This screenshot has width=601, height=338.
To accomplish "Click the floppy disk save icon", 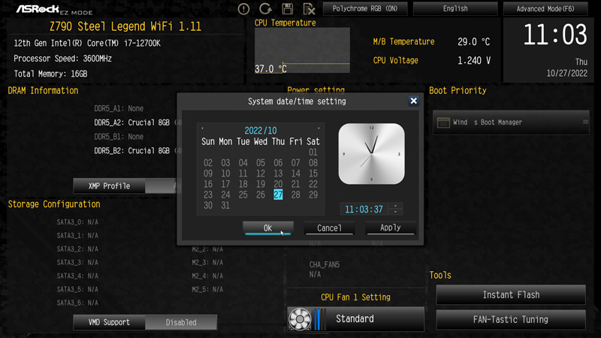I will tap(288, 8).
